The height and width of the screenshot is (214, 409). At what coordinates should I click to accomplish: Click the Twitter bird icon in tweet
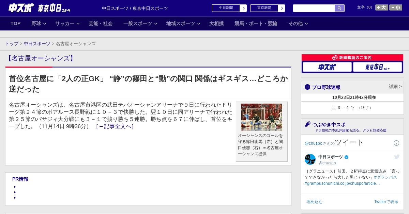coord(397,157)
